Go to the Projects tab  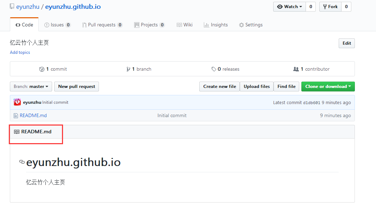tap(149, 25)
